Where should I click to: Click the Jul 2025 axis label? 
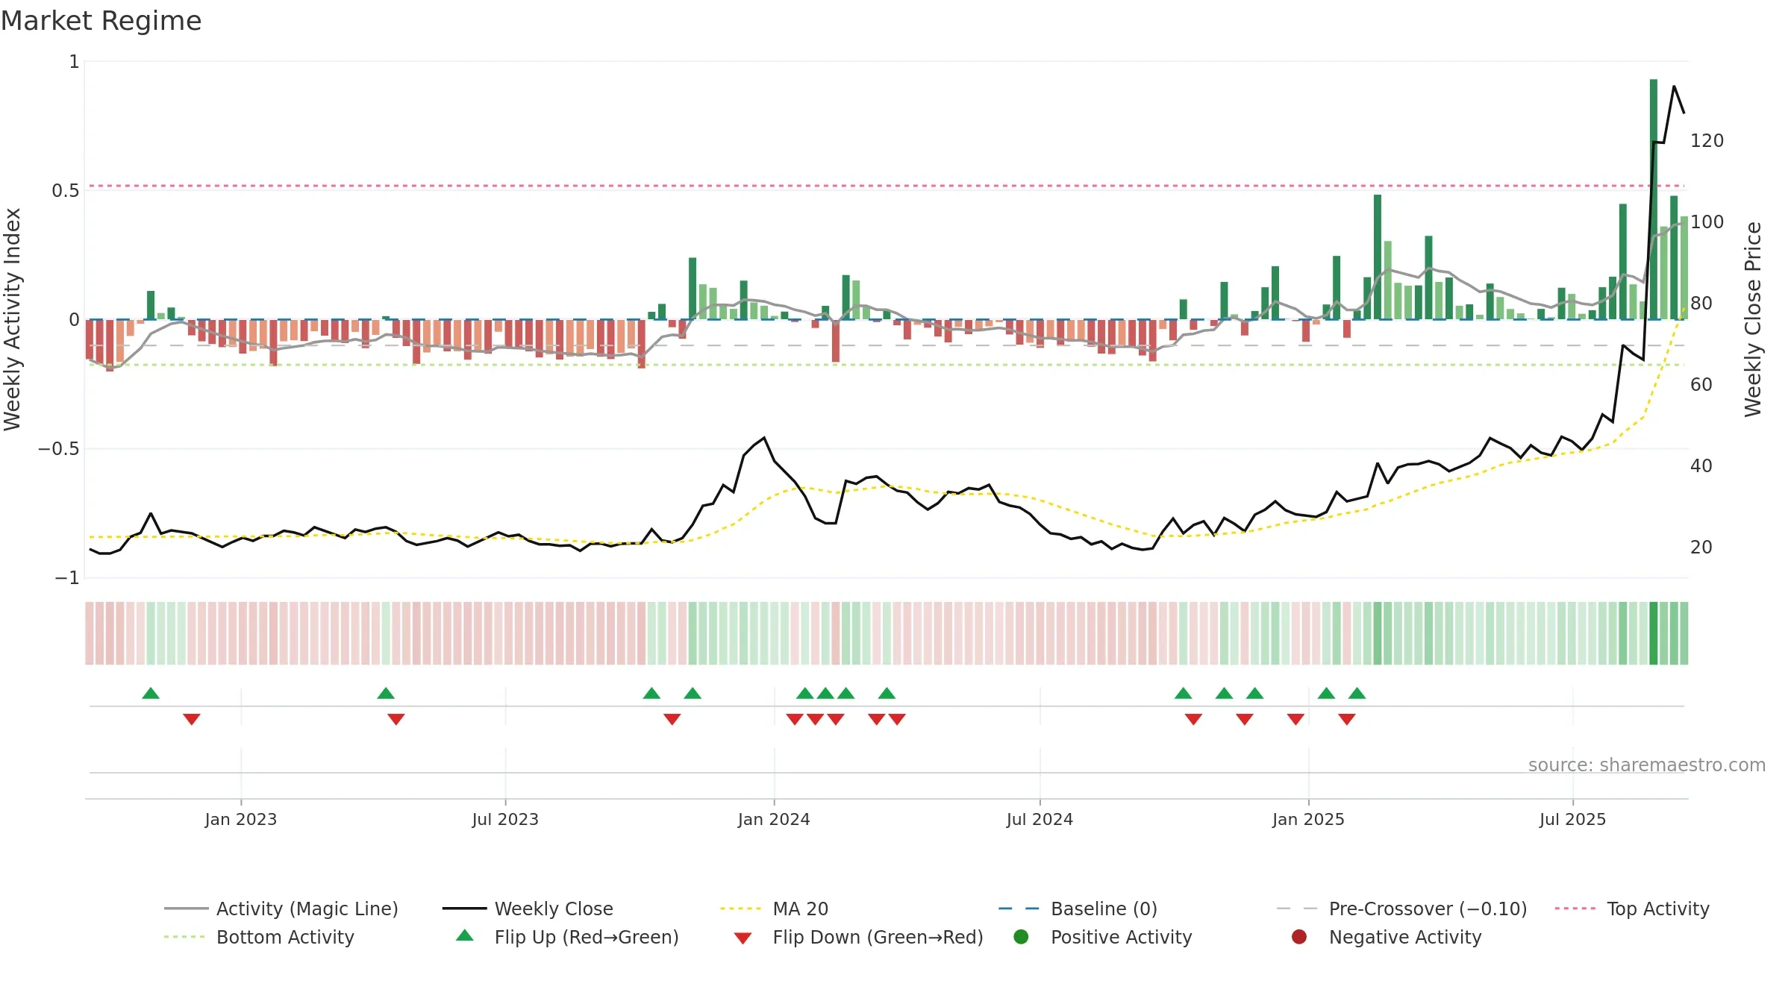[x=1572, y=819]
